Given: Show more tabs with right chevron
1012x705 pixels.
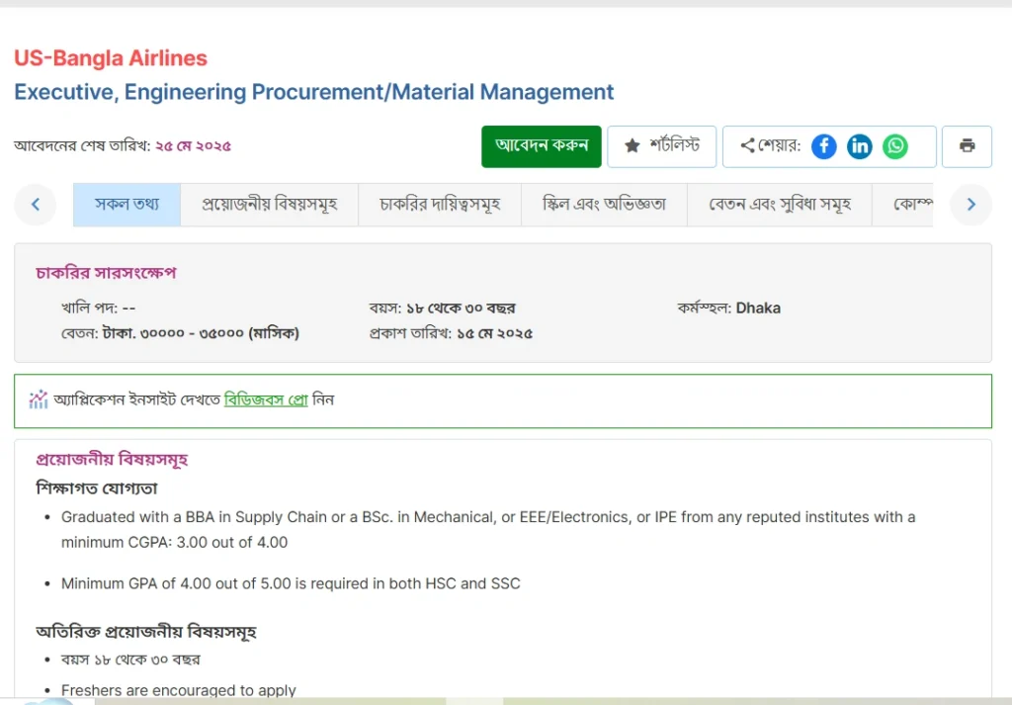Looking at the screenshot, I should pos(971,205).
